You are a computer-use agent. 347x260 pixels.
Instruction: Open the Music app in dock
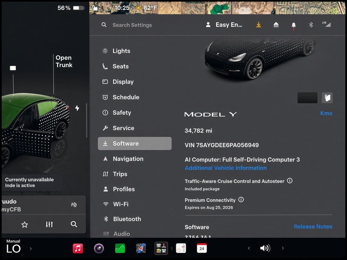(x=78, y=248)
